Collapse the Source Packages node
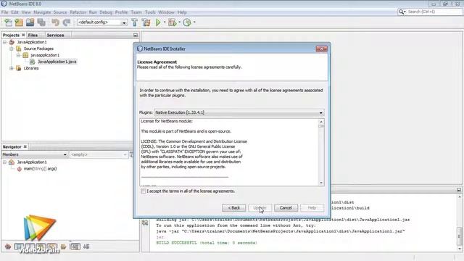The height and width of the screenshot is (261, 464). [12, 49]
